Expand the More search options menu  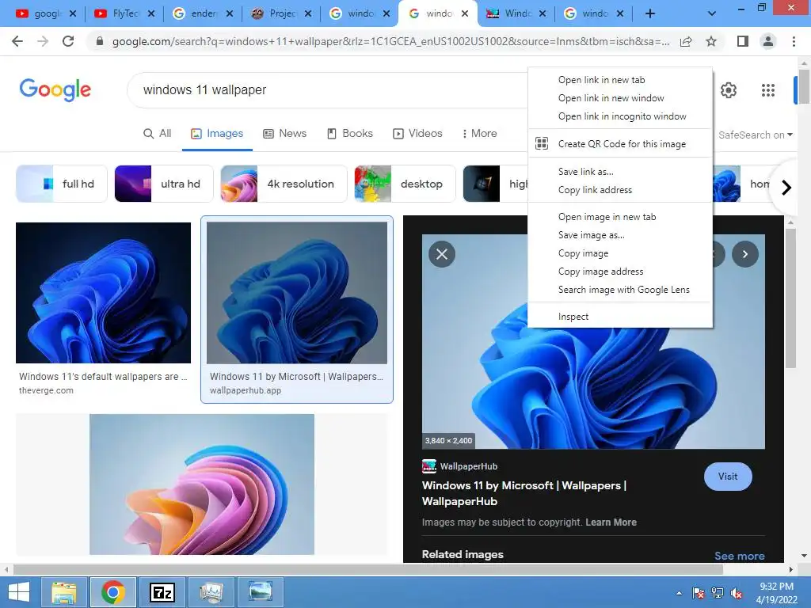[x=479, y=133]
